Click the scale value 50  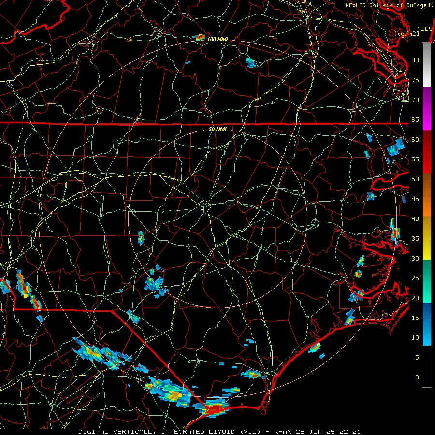click(x=415, y=179)
